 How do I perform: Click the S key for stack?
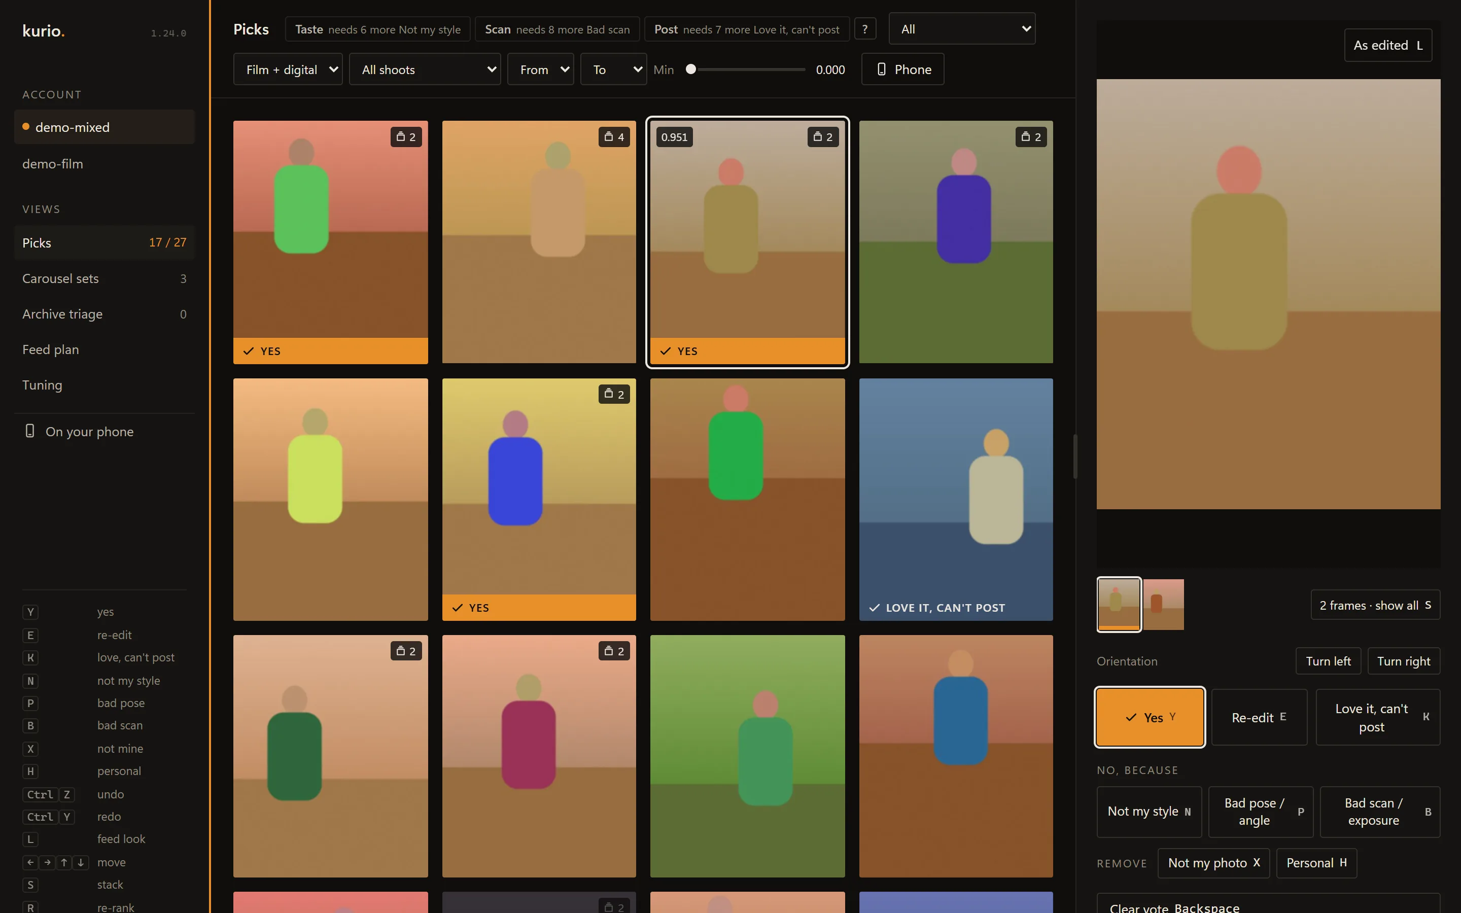[x=30, y=885]
